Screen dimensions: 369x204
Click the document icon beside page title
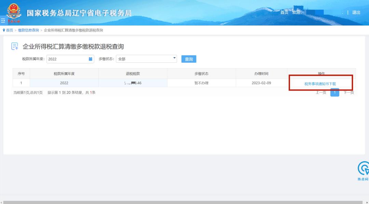tap(15, 47)
